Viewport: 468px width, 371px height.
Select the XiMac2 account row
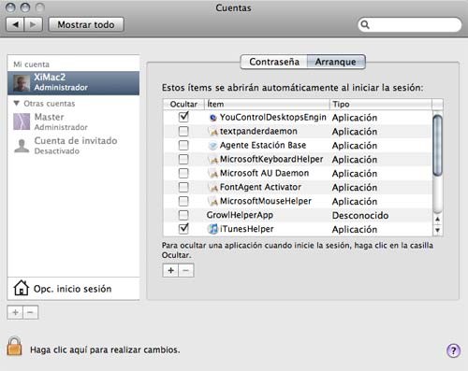pos(73,83)
